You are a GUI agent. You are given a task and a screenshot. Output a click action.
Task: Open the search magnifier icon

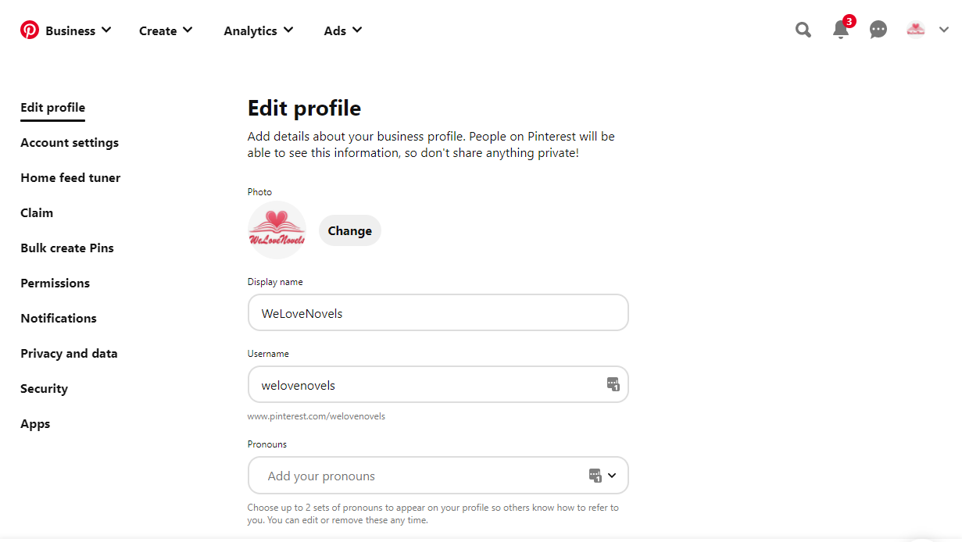[x=803, y=30]
